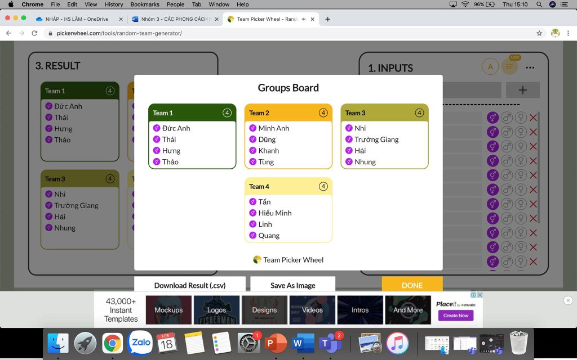
Task: Open the three-dots menu in Inputs panel
Action: pos(530,67)
